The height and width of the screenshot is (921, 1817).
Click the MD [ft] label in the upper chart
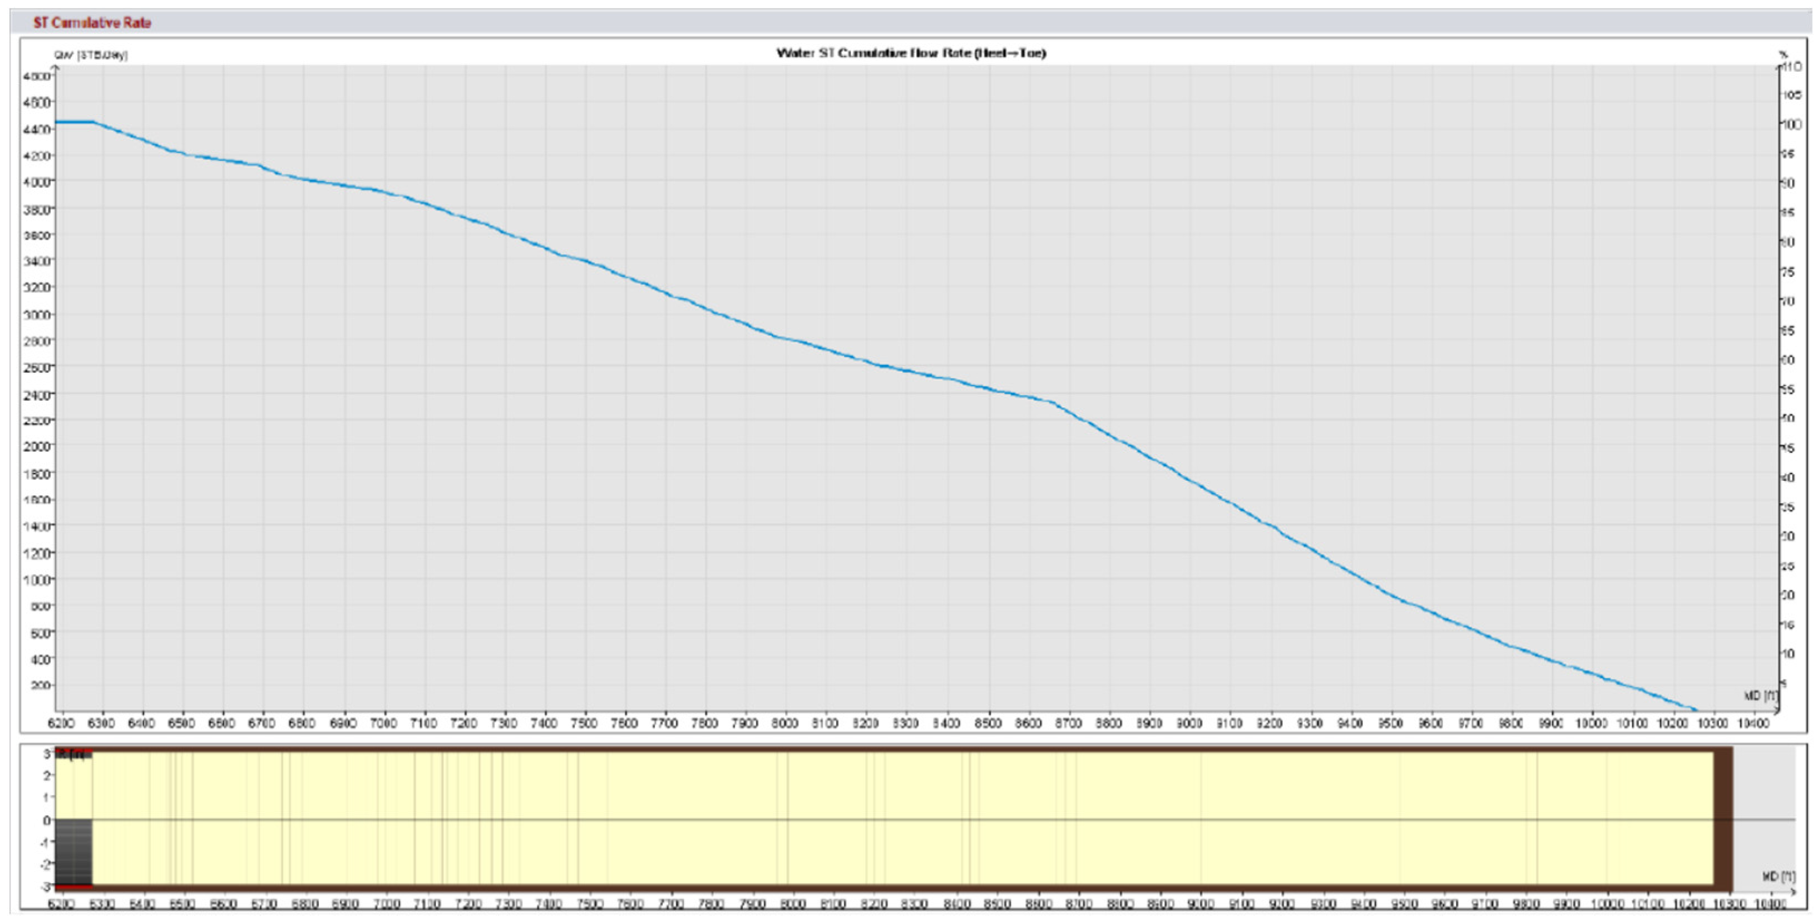pyautogui.click(x=1761, y=696)
